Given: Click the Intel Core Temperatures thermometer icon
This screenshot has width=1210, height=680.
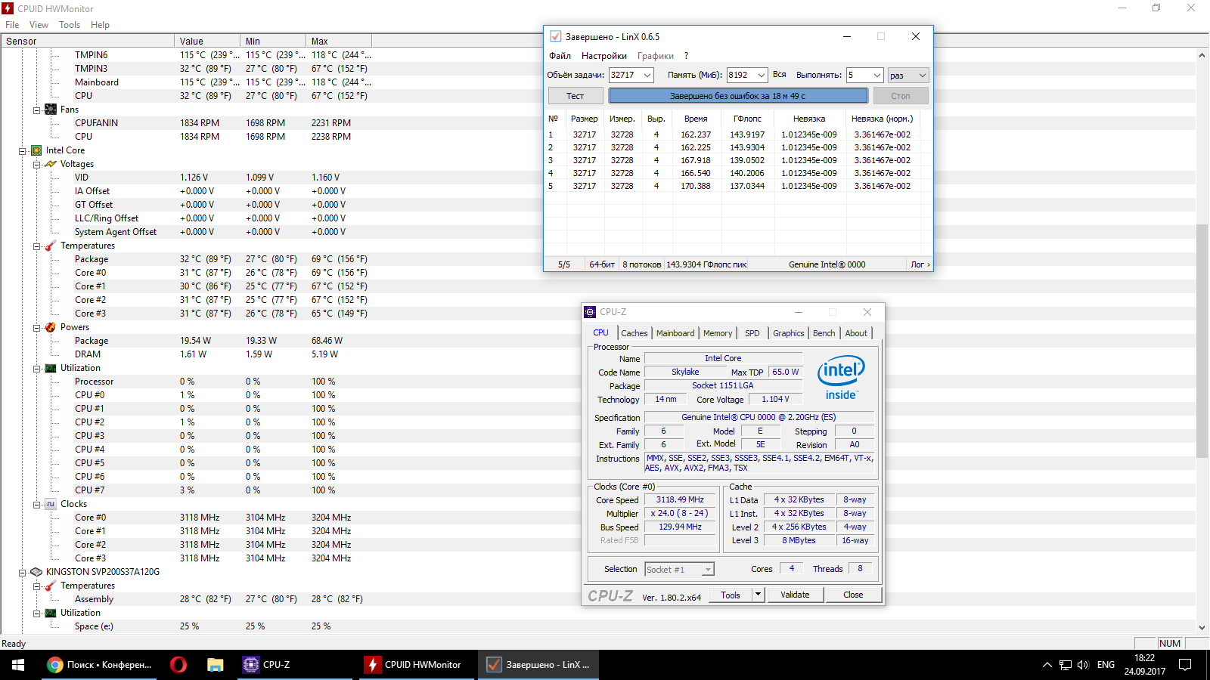Looking at the screenshot, I should 51,246.
